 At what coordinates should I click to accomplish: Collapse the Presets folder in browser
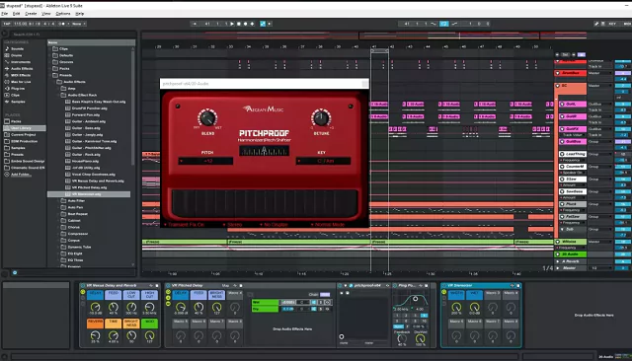(x=50, y=75)
